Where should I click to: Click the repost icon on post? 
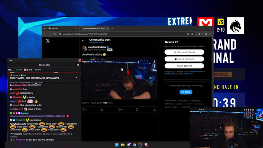point(102,110)
